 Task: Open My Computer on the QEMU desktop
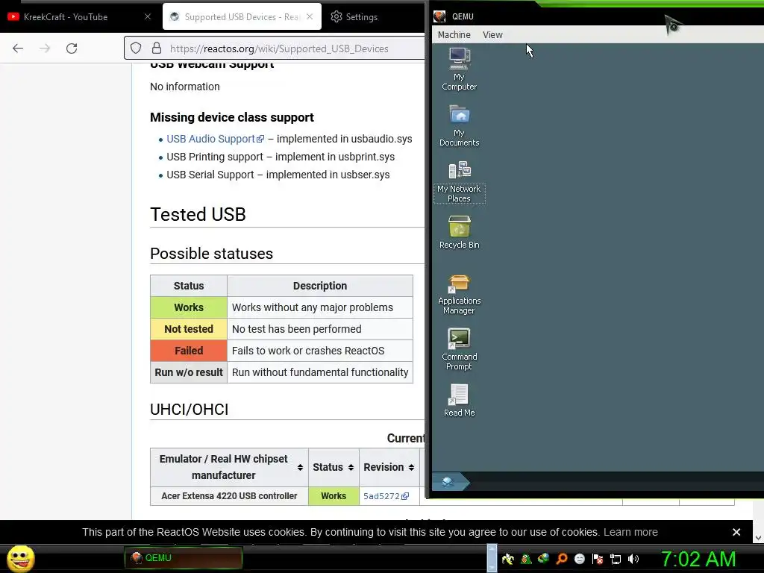coord(459,69)
